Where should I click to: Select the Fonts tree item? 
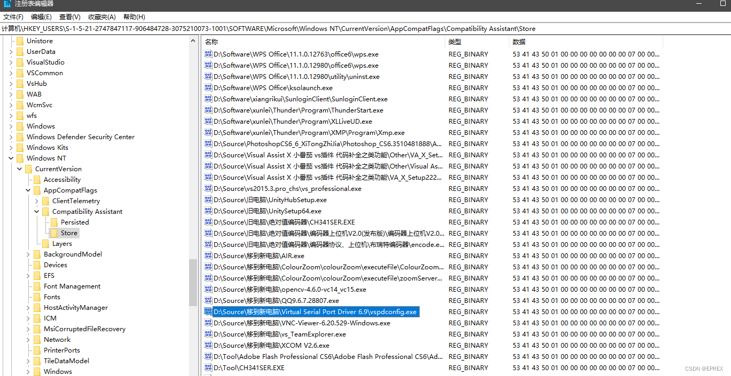tap(52, 297)
